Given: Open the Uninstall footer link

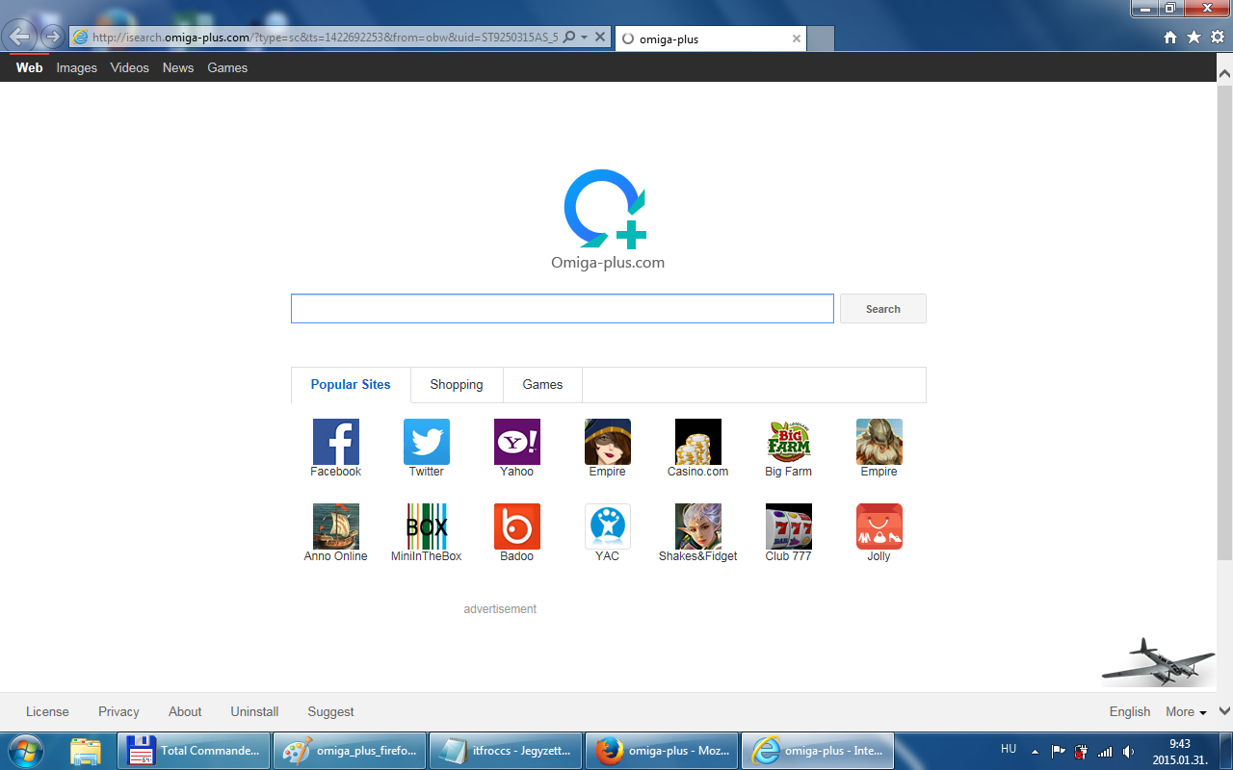Looking at the screenshot, I should (254, 712).
